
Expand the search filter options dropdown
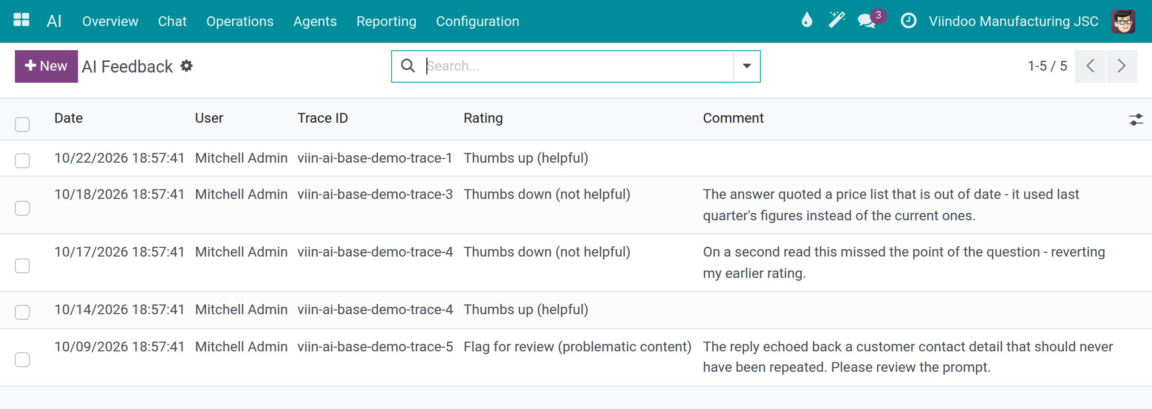coord(746,66)
